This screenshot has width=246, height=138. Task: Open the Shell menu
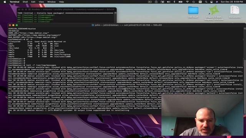pos(25,2)
